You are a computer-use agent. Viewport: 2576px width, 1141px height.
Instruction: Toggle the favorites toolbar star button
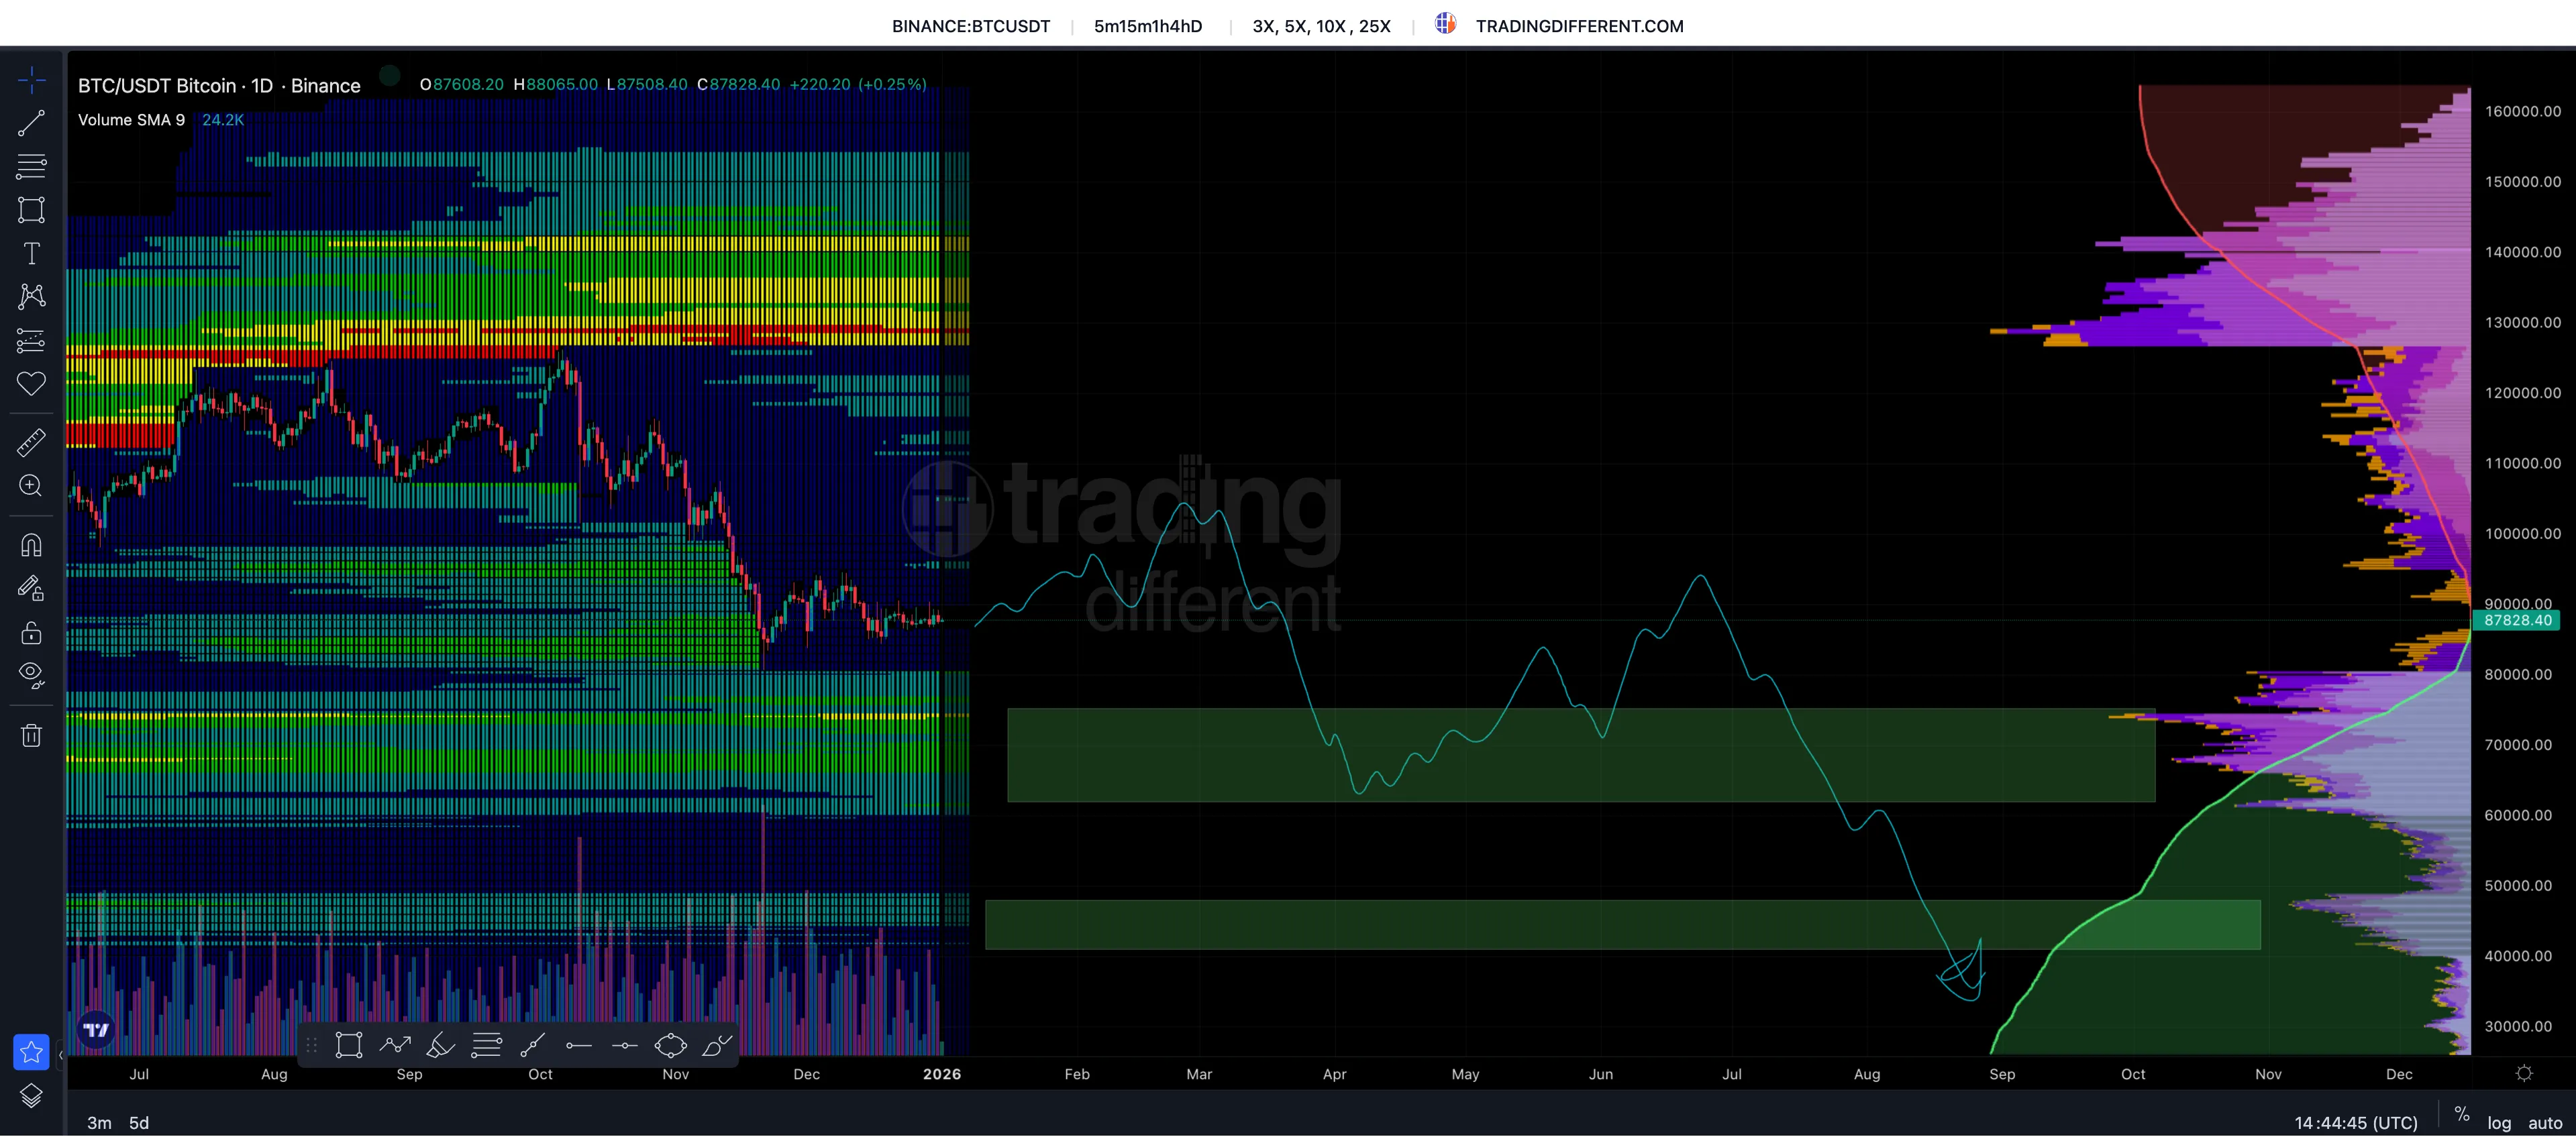[31, 1051]
